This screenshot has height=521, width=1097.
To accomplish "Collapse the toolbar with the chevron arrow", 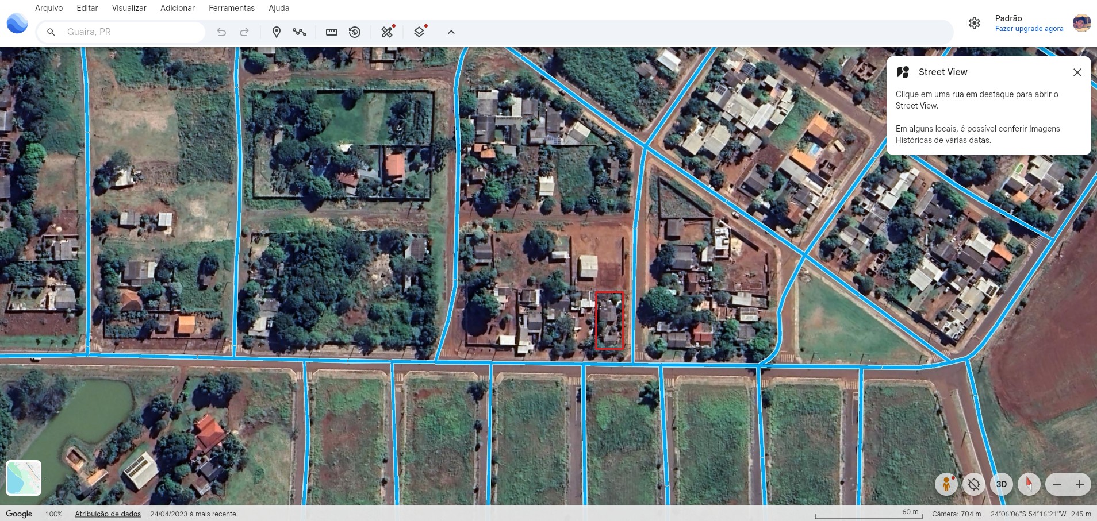I will click(x=451, y=32).
